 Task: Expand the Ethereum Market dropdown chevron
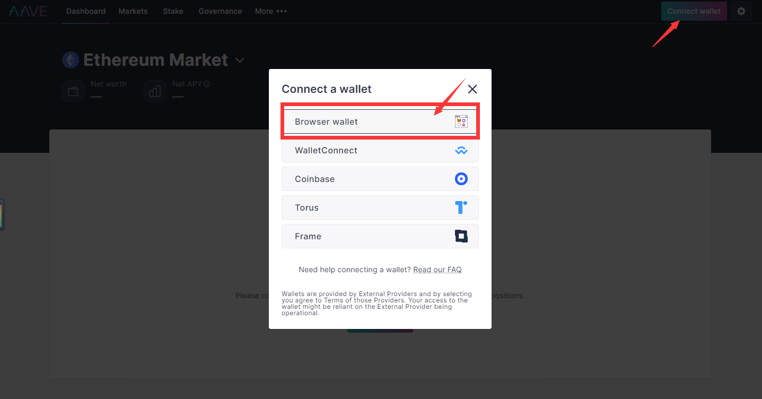tap(240, 60)
